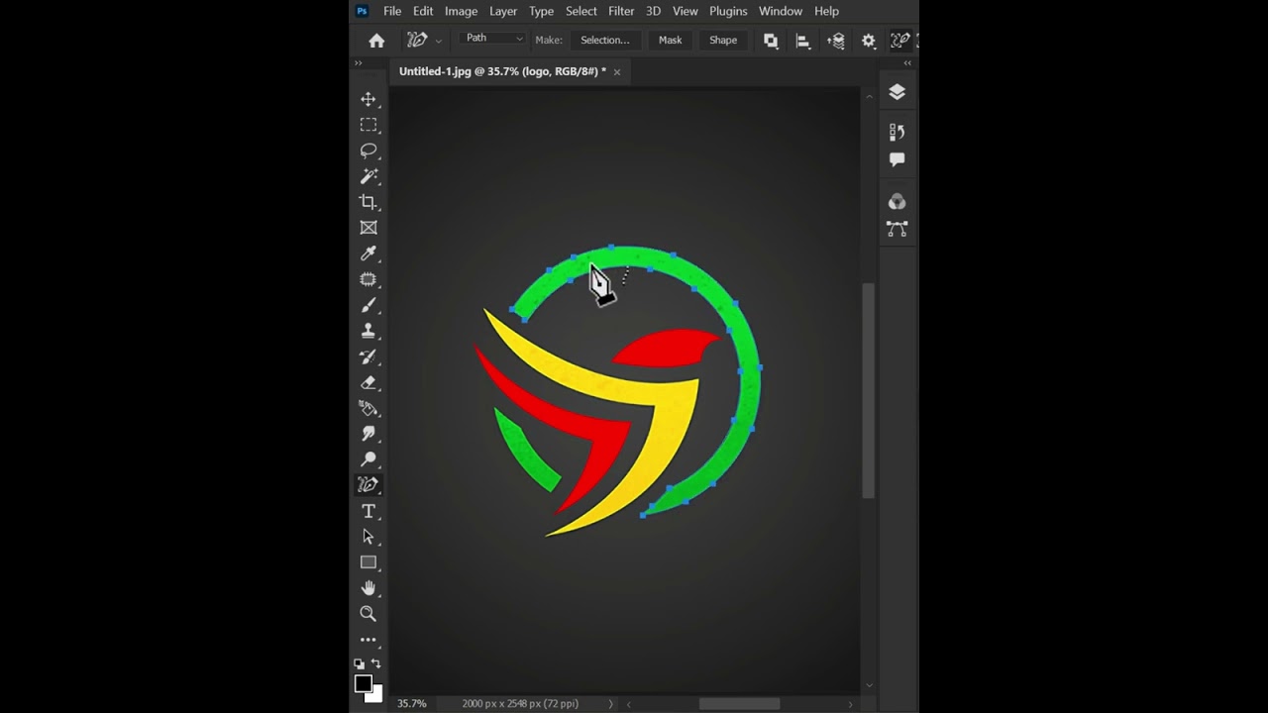Open the Comments panel icon

[x=898, y=159]
